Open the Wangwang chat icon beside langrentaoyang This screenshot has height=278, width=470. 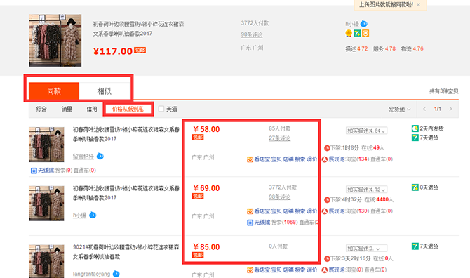click(x=116, y=274)
